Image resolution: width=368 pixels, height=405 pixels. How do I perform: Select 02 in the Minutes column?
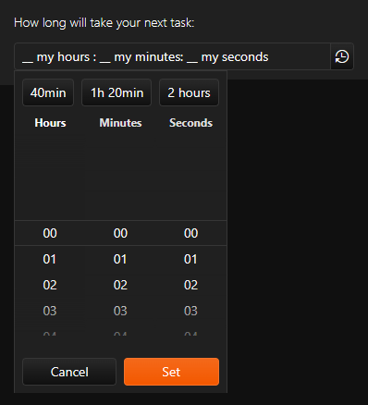(120, 285)
